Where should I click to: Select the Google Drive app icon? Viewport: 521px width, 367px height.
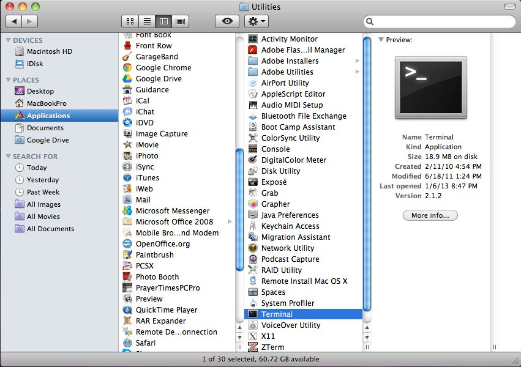tap(127, 79)
